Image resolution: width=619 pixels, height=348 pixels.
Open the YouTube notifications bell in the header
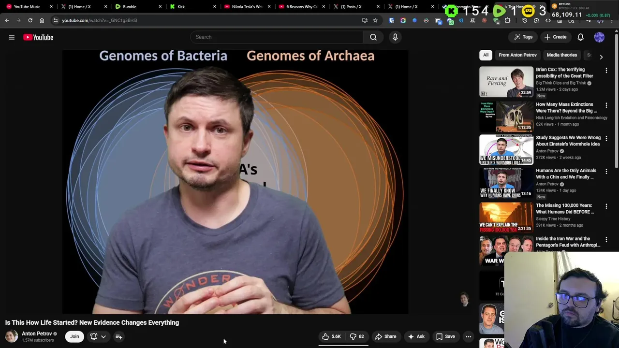581,37
